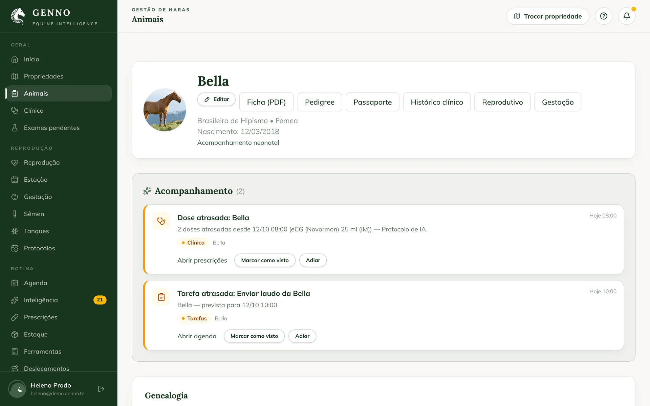Click the Clínica tag on dose card
Image resolution: width=650 pixels, height=406 pixels.
pyautogui.click(x=193, y=243)
